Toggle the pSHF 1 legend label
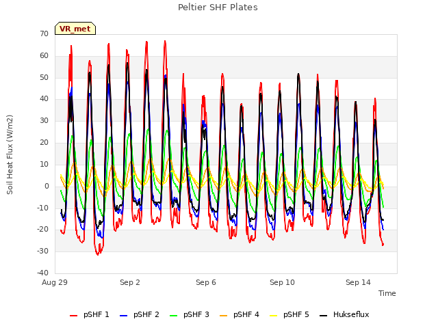This screenshot has height=328, width=438. 96,314
